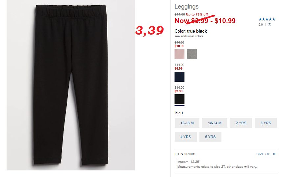Click the Leggings product title
Image resolution: width=281 pixels, height=177 pixels.
(x=187, y=7)
